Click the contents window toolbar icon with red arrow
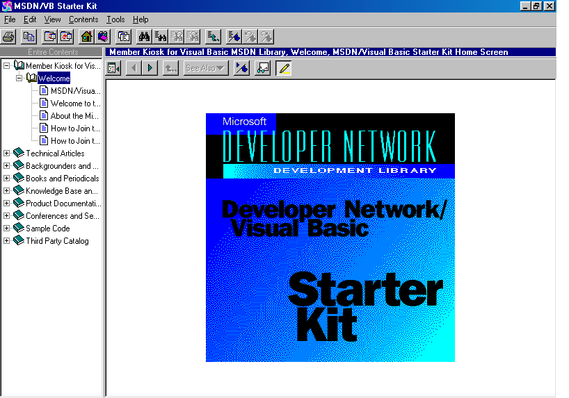 (x=49, y=37)
